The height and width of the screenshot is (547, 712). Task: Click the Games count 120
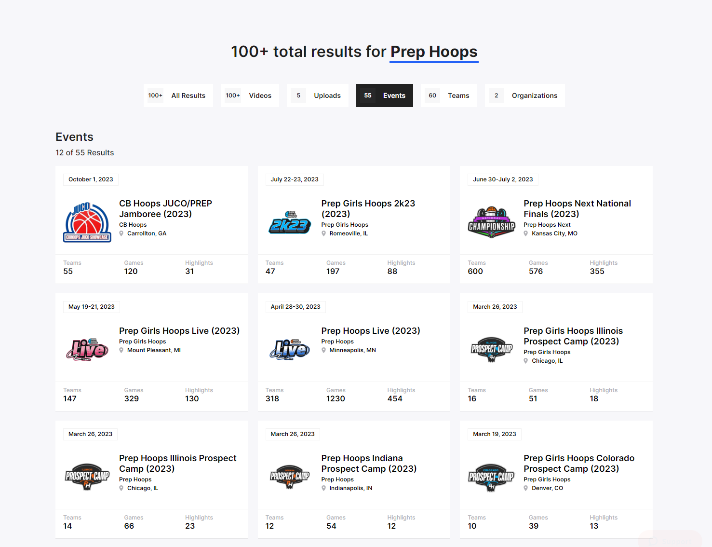point(131,272)
